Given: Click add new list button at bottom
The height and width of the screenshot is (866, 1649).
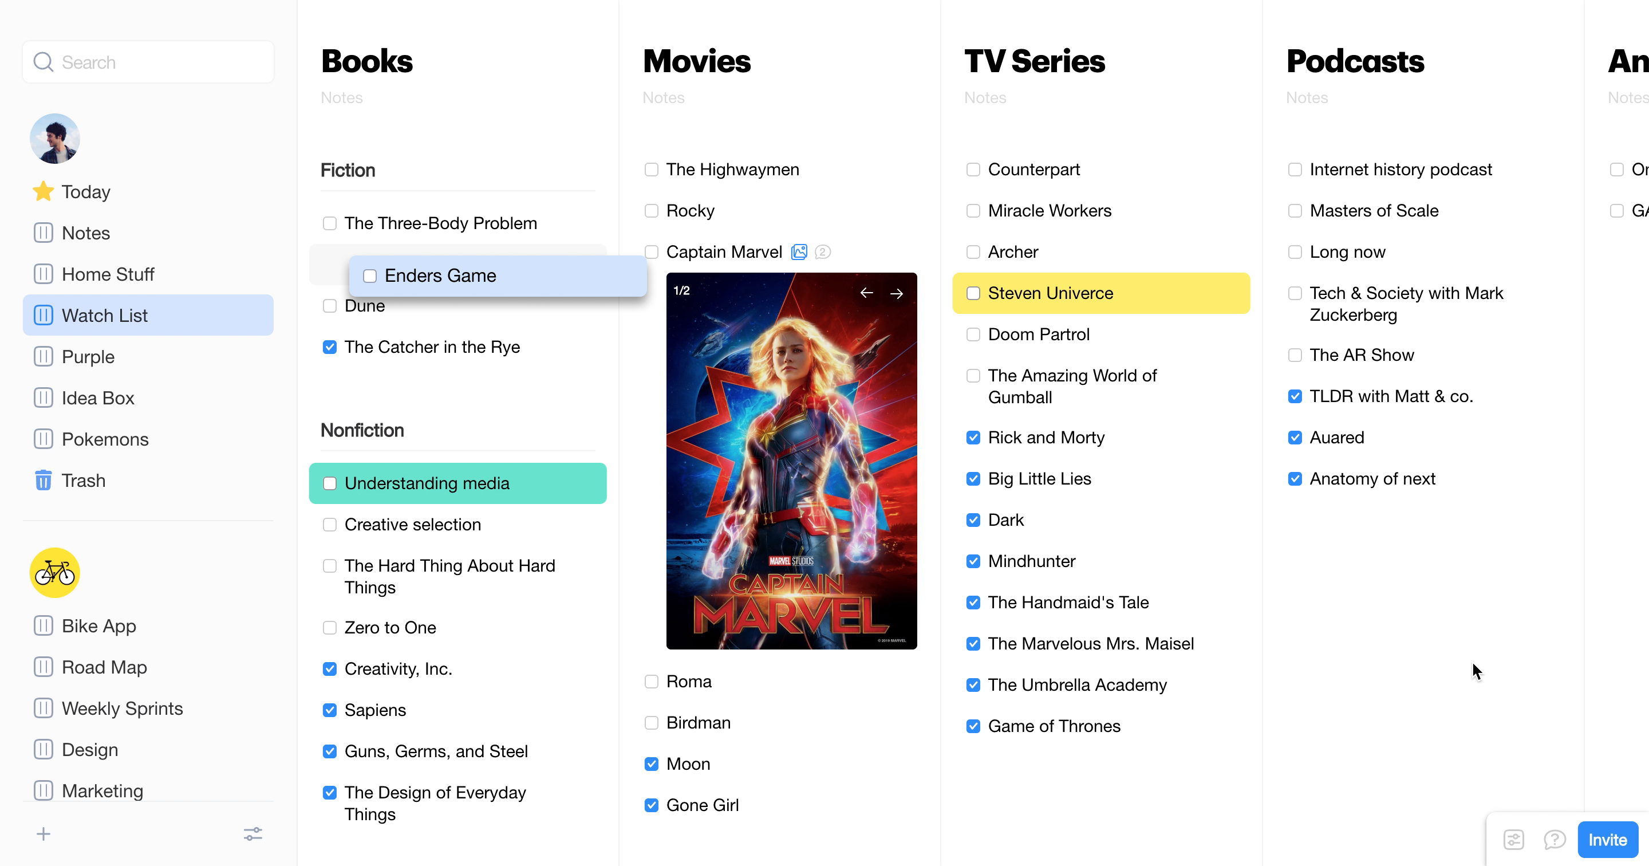Looking at the screenshot, I should [44, 833].
